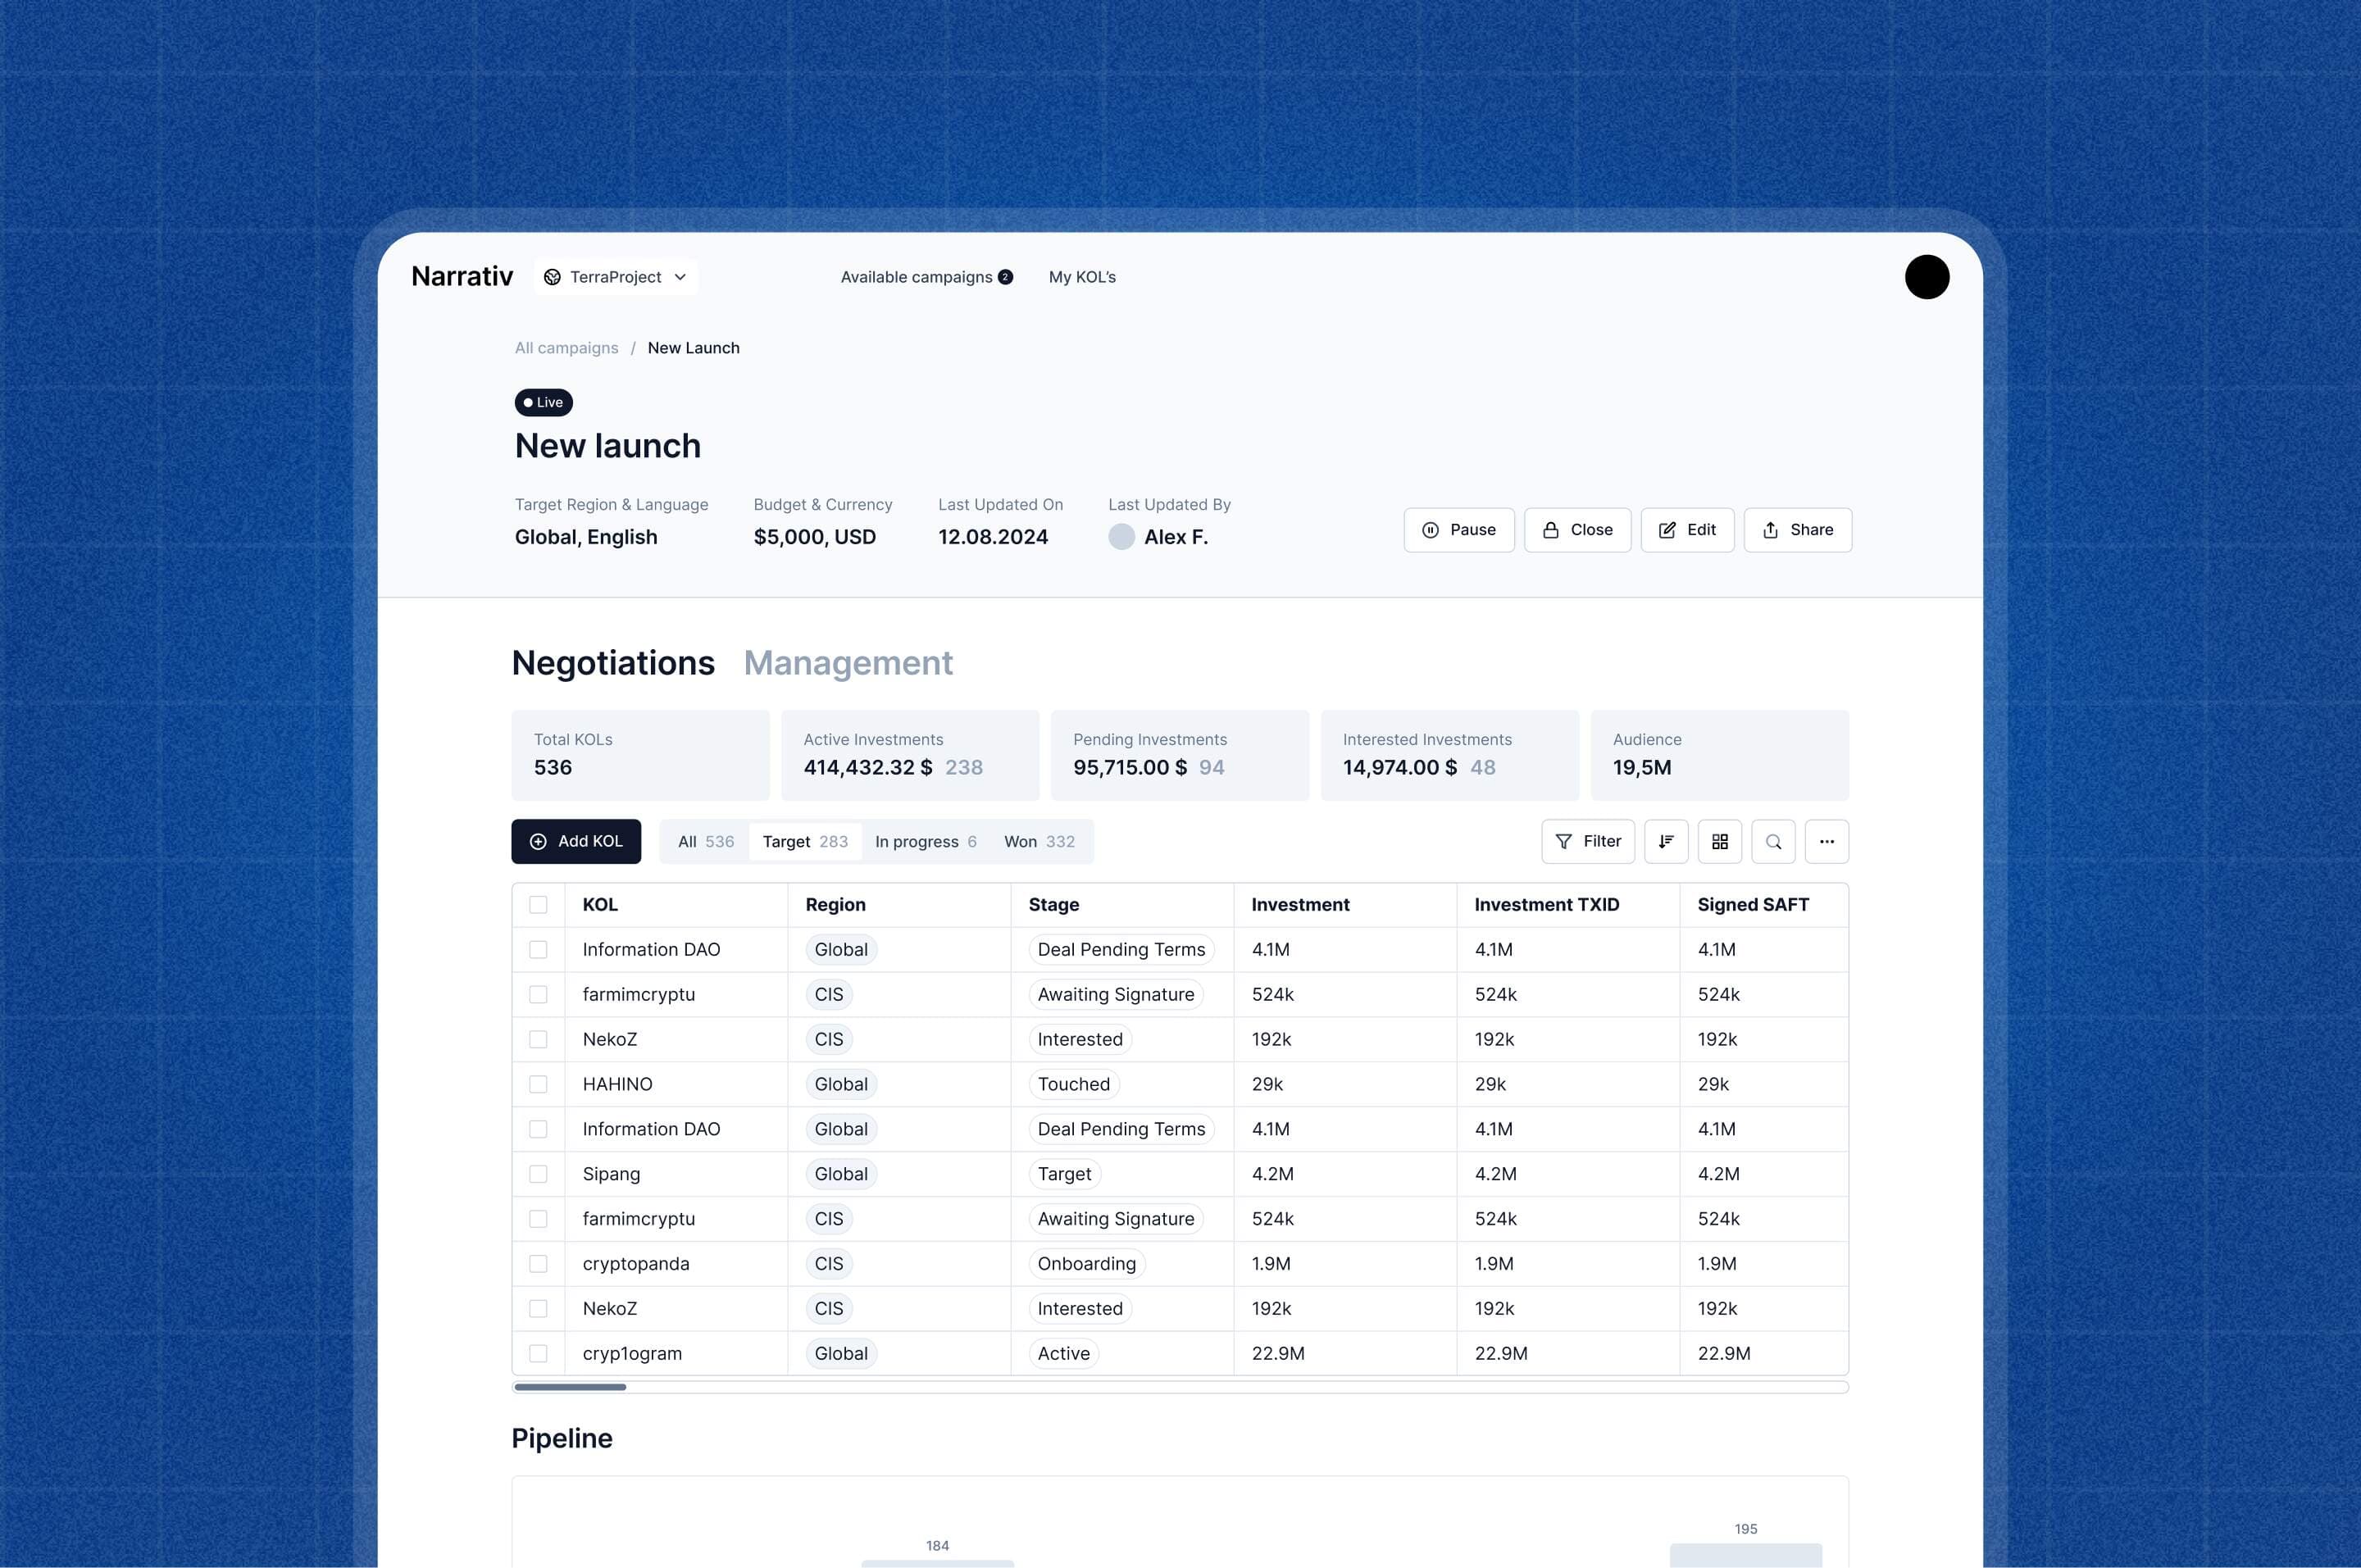Open the table search icon
The width and height of the screenshot is (2361, 1568).
[1773, 841]
